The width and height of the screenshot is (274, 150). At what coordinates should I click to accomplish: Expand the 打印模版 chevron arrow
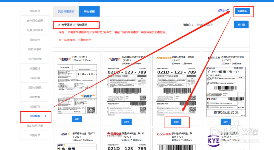45,116
